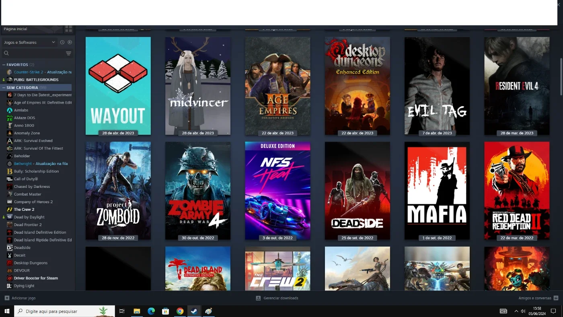Click the ARK: Survival Evolved icon
Image resolution: width=563 pixels, height=317 pixels.
[10, 141]
